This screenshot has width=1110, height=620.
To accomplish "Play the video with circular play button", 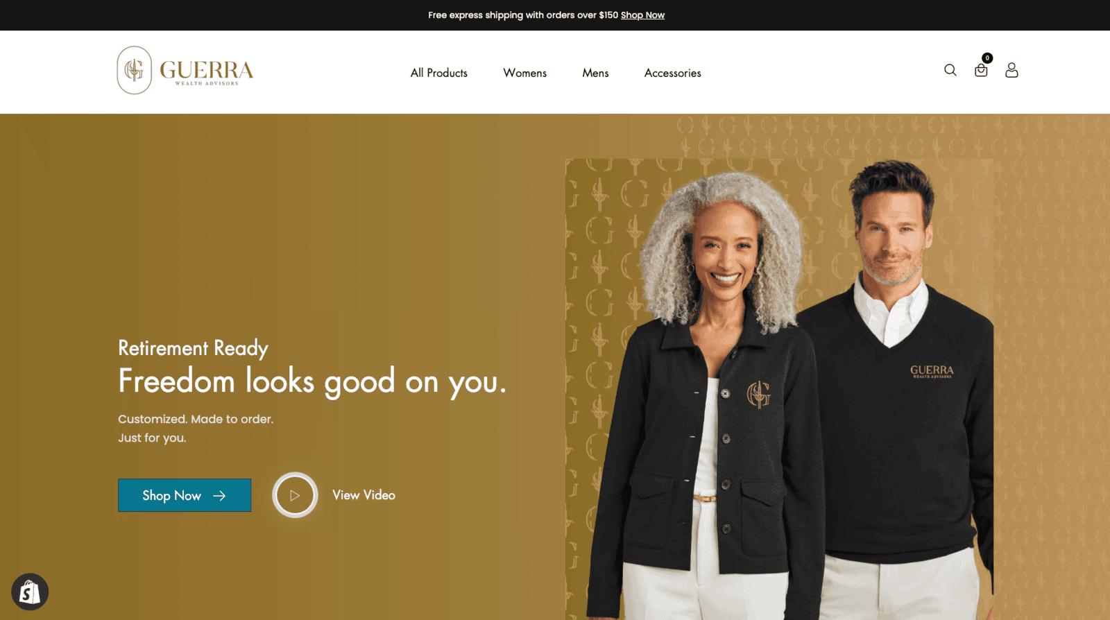I will (295, 495).
